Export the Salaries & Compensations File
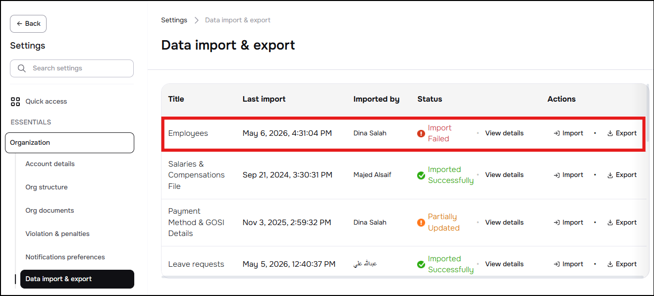 (622, 175)
